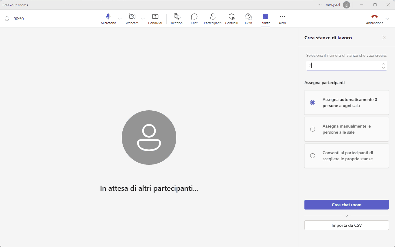
Task: Click the Importa da CSV button
Action: pyautogui.click(x=347, y=225)
